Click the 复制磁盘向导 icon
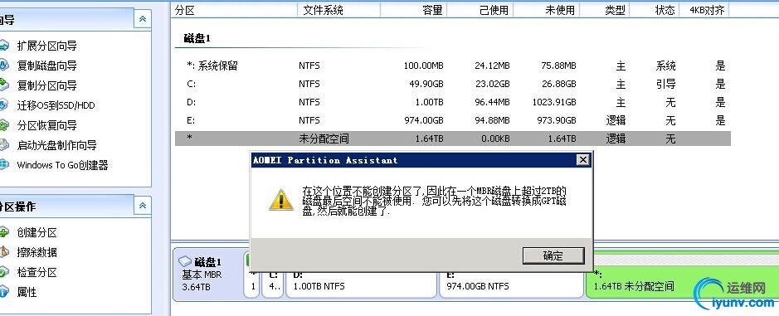Viewport: 779px width, 316px height. 4,66
